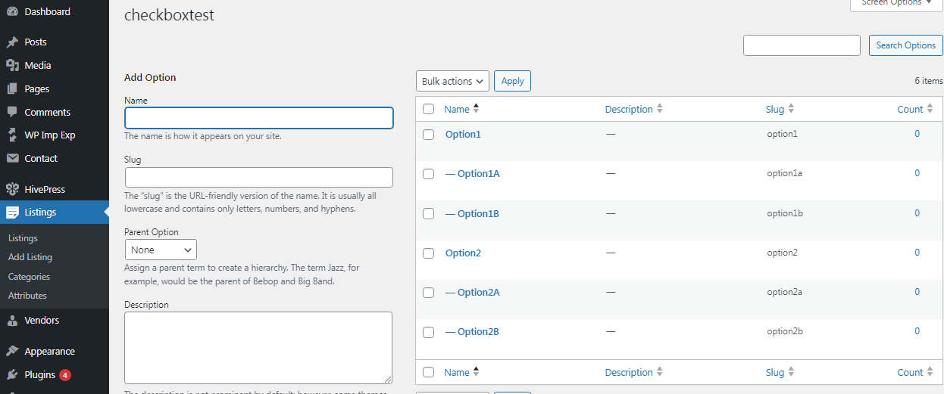Open the Screen Options panel
The height and width of the screenshot is (394, 944).
(896, 4)
